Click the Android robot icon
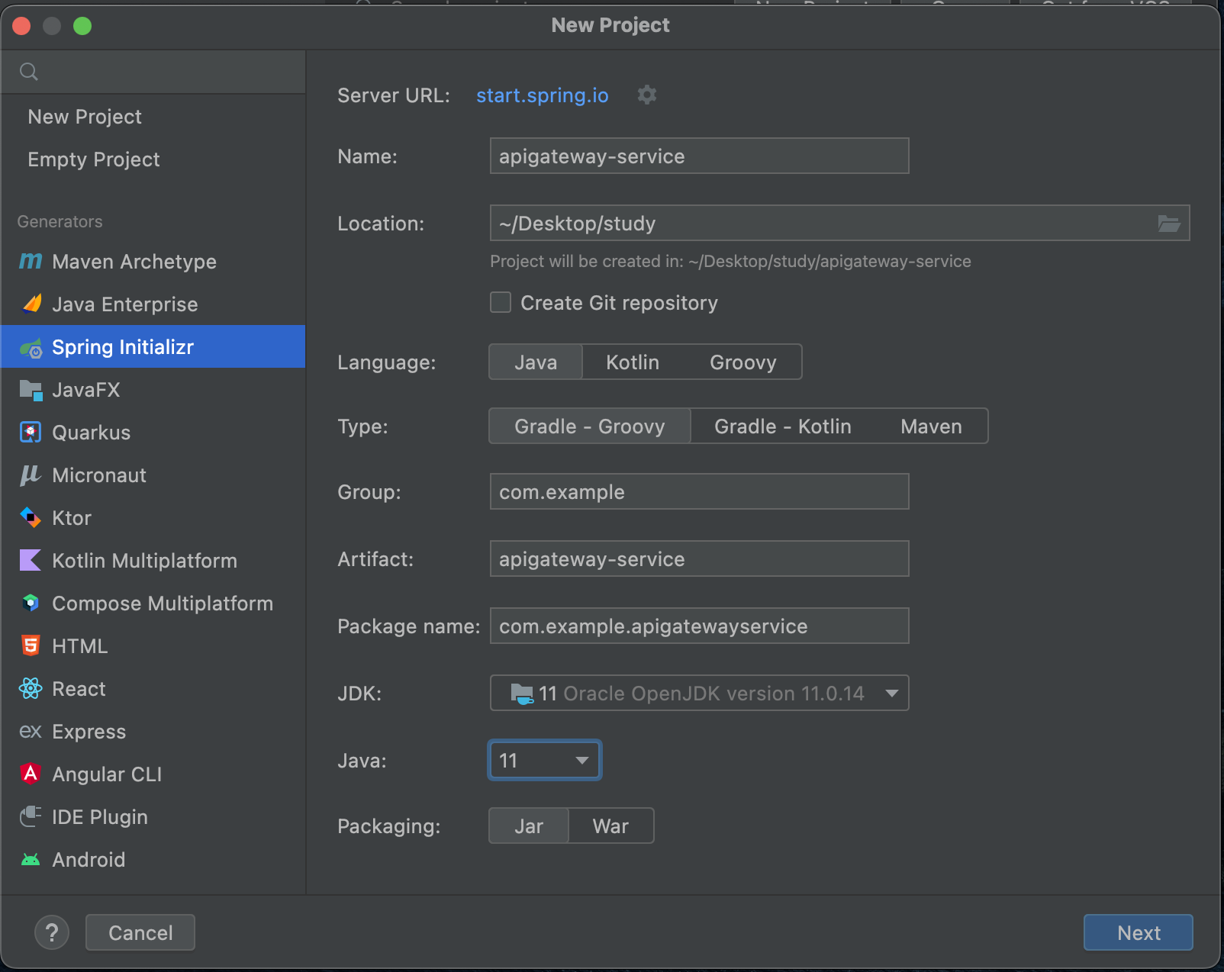The height and width of the screenshot is (972, 1224). [31, 860]
